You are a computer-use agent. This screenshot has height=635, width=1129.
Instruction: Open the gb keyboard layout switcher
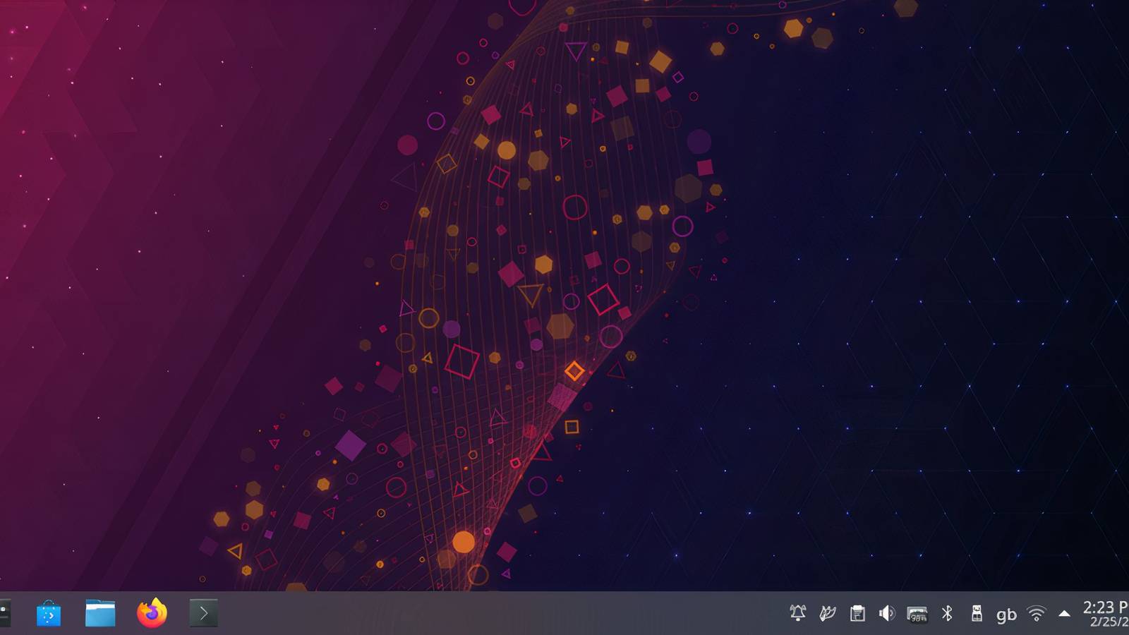tap(1006, 613)
